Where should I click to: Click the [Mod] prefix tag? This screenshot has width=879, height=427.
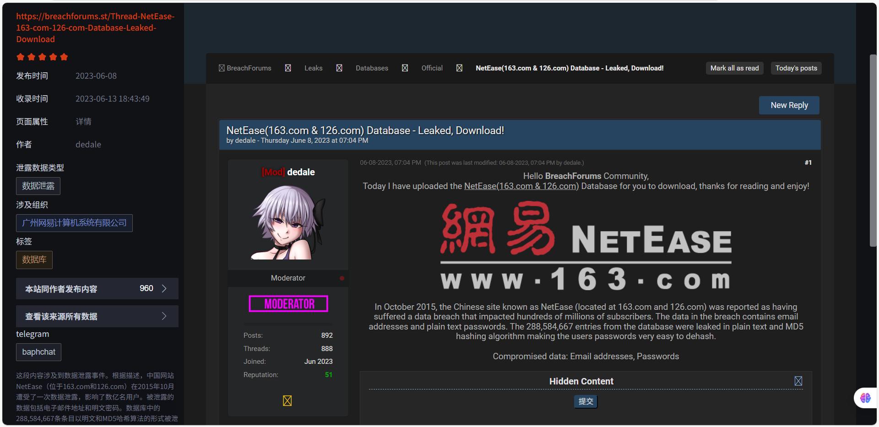(273, 172)
